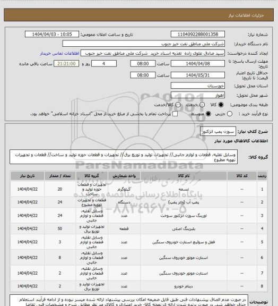This screenshot has width=278, height=306.
Task: Click the delivery province field خوزستان
Action: [198, 86]
